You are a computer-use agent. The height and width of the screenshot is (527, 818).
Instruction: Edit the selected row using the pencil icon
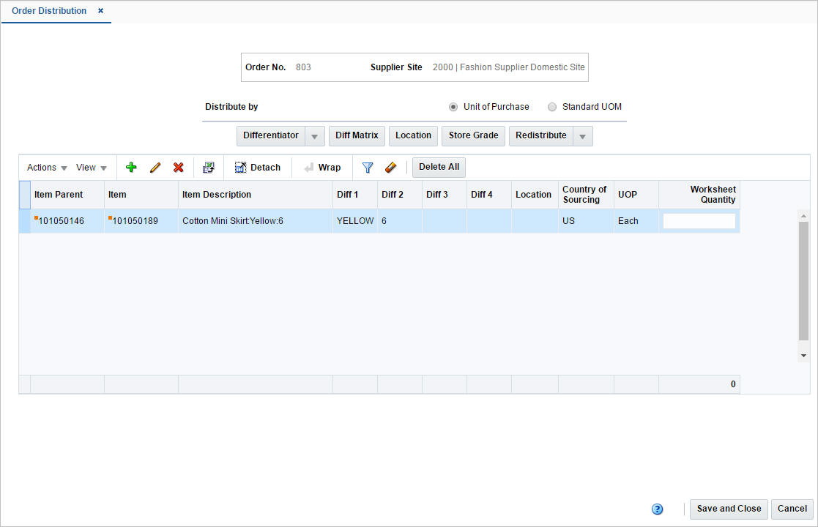(x=155, y=167)
